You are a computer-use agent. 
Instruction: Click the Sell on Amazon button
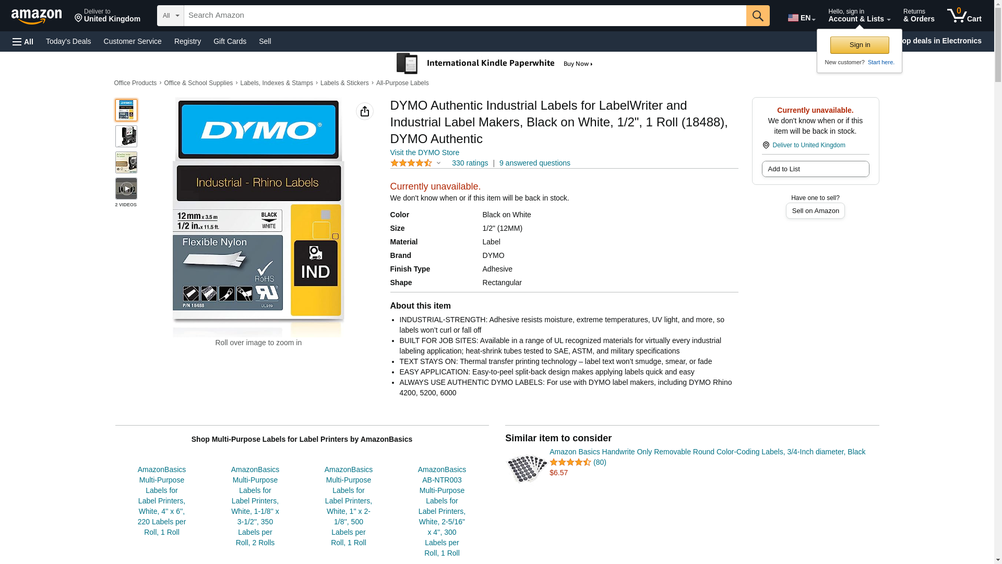point(815,211)
